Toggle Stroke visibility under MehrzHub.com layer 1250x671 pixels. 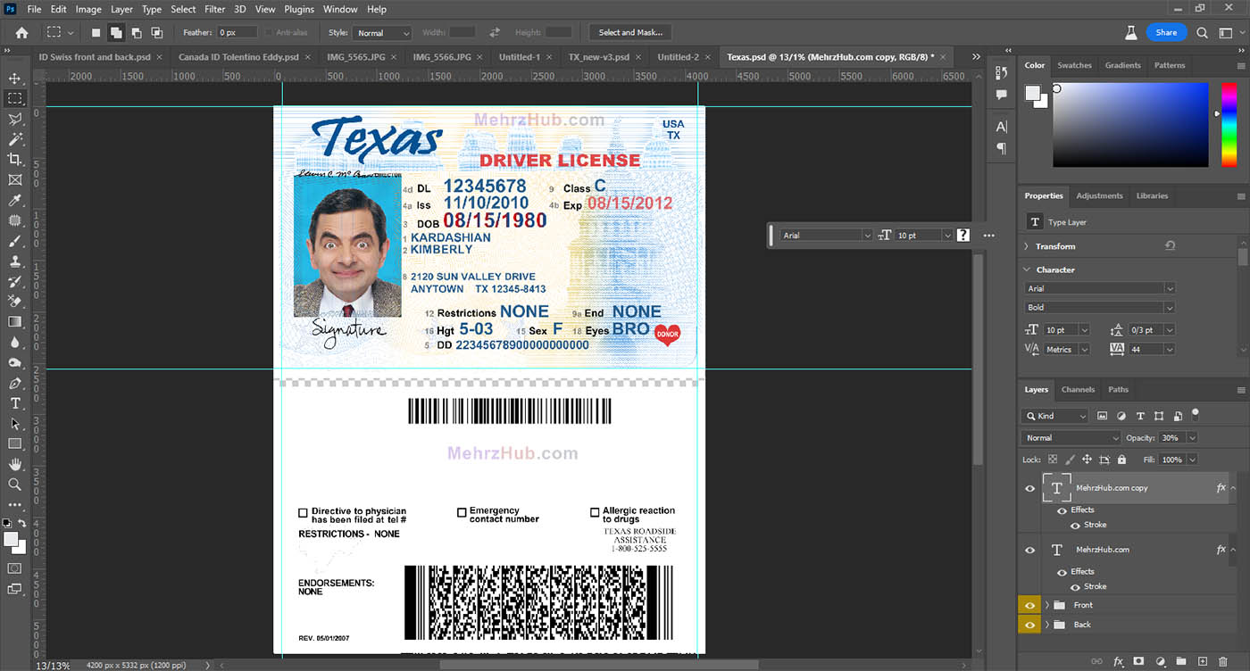pyautogui.click(x=1075, y=586)
